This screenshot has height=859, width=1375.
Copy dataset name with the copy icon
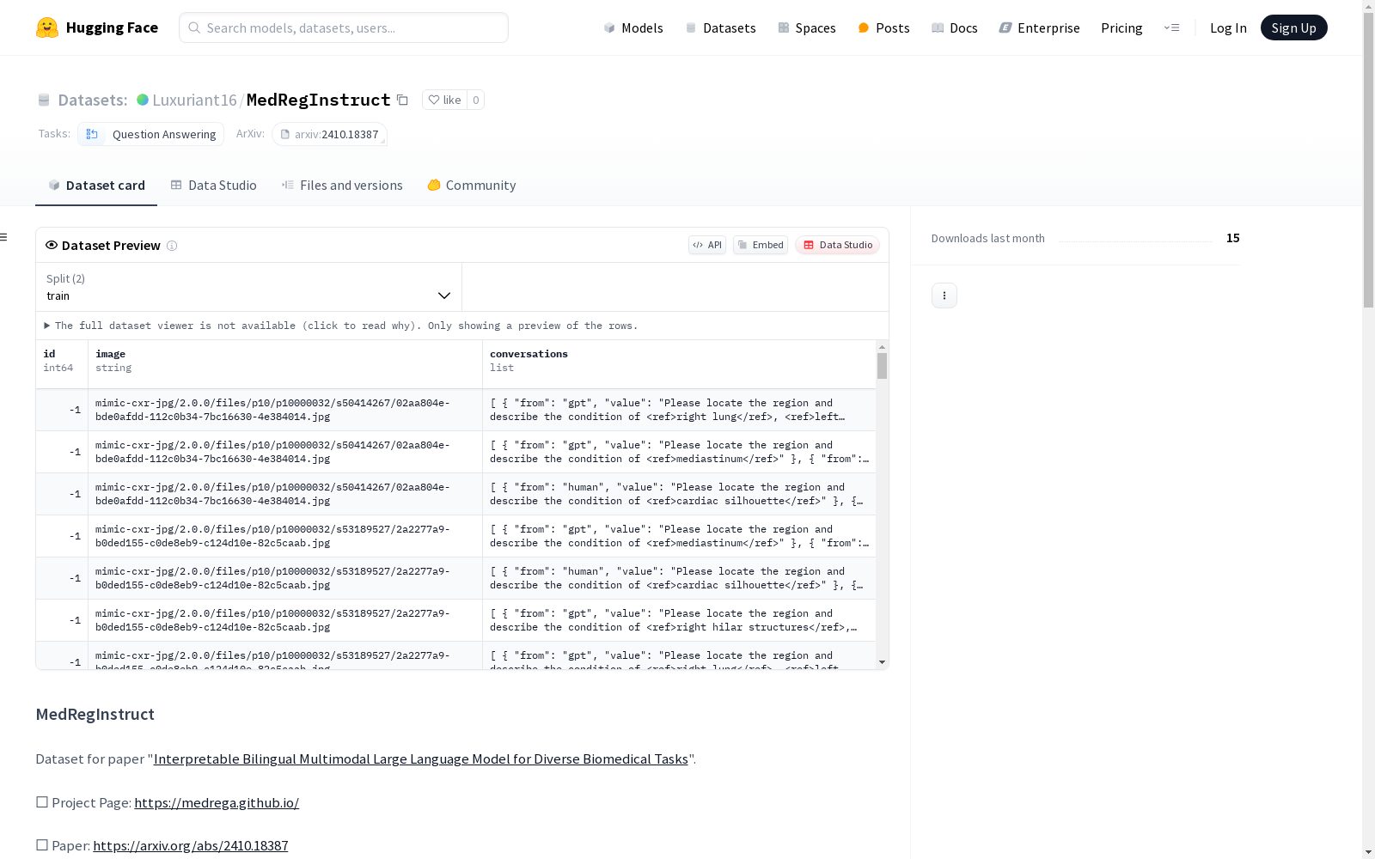click(402, 100)
